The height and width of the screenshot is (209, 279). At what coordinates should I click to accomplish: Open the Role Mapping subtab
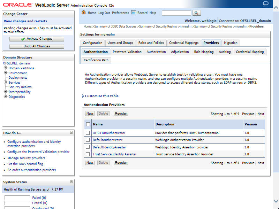coord(204,52)
